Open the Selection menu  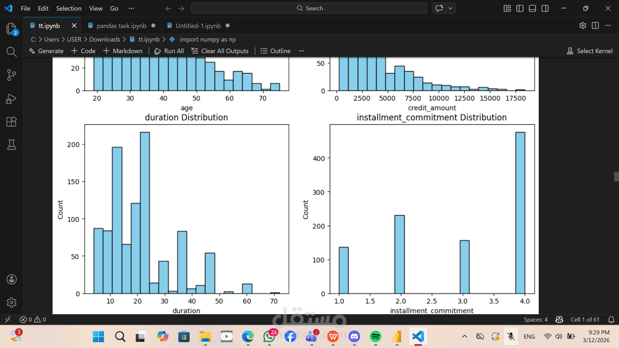coord(69,8)
